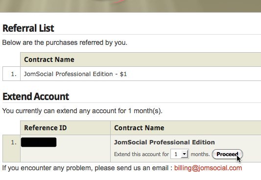This screenshot has height=180, width=261.
Task: Click the blacked-out Reference ID value
Action: coord(39,142)
